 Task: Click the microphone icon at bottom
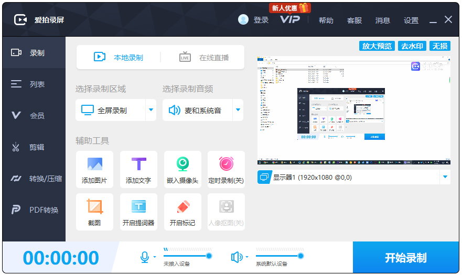pyautogui.click(x=145, y=257)
